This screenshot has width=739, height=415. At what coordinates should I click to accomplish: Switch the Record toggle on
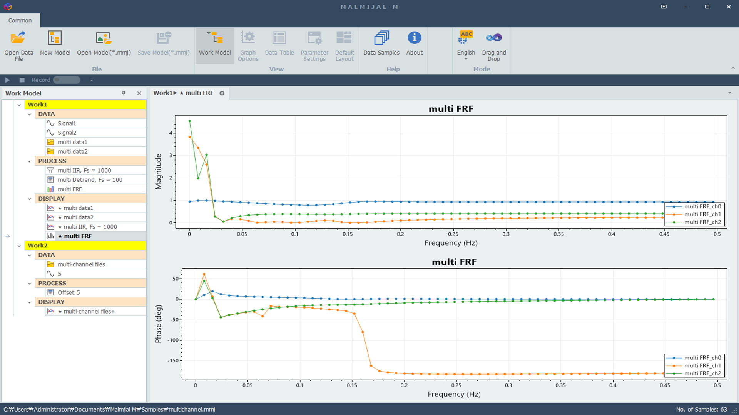coord(67,80)
